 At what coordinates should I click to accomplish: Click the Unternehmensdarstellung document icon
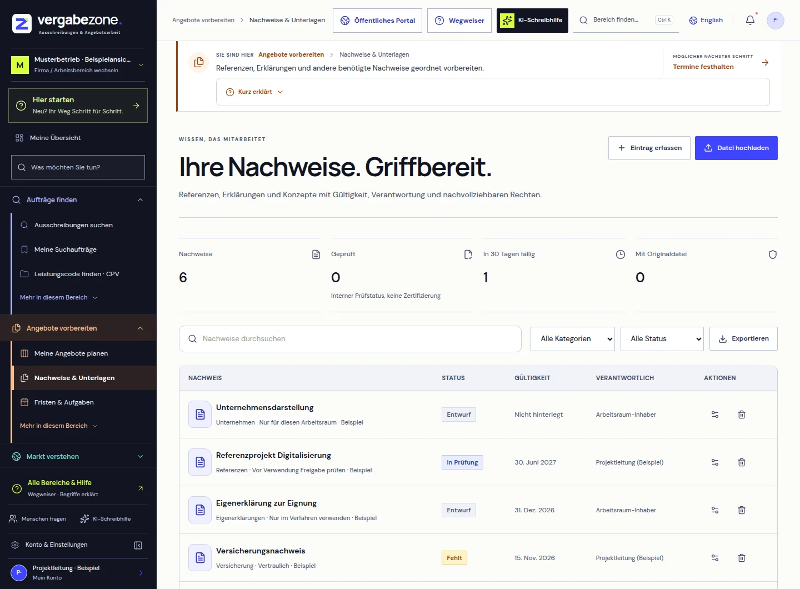point(200,415)
